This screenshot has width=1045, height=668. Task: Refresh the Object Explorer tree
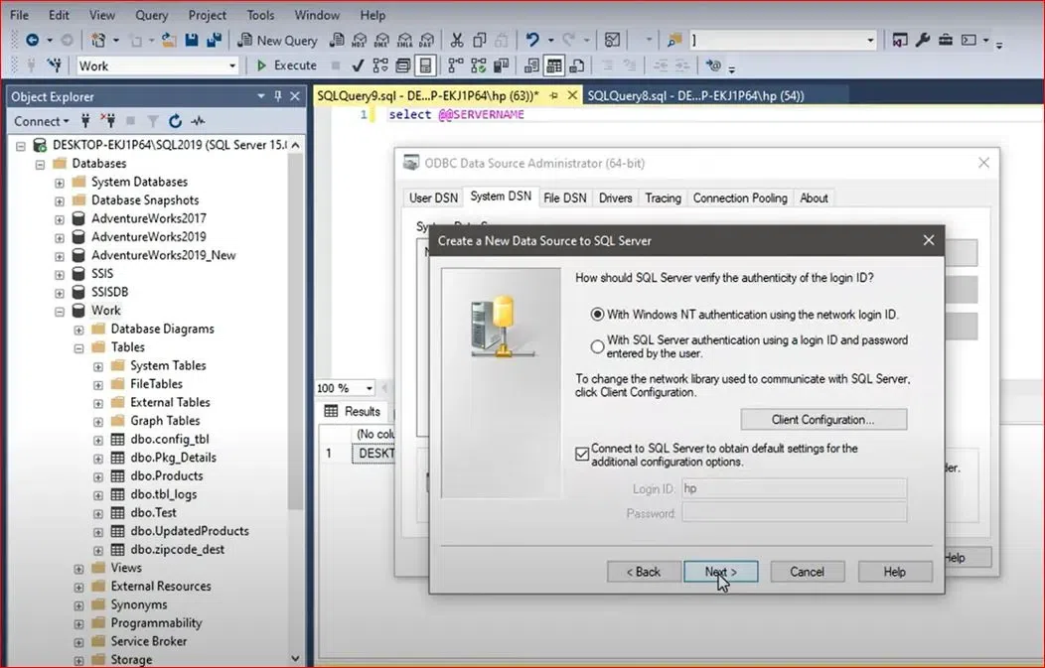coord(175,121)
